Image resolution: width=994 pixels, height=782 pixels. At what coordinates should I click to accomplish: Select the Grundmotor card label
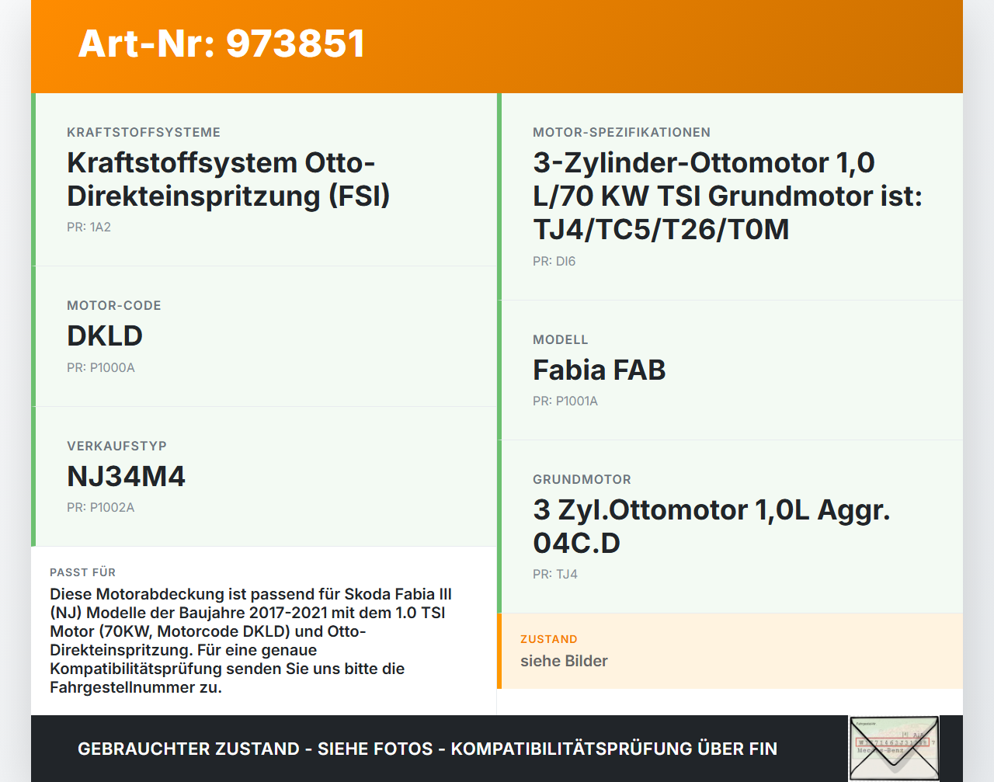click(x=581, y=479)
